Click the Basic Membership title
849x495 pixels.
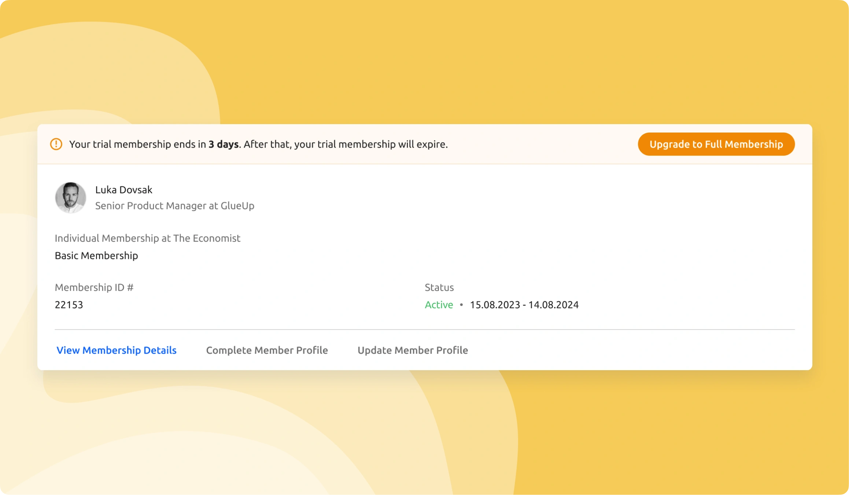pyautogui.click(x=96, y=256)
